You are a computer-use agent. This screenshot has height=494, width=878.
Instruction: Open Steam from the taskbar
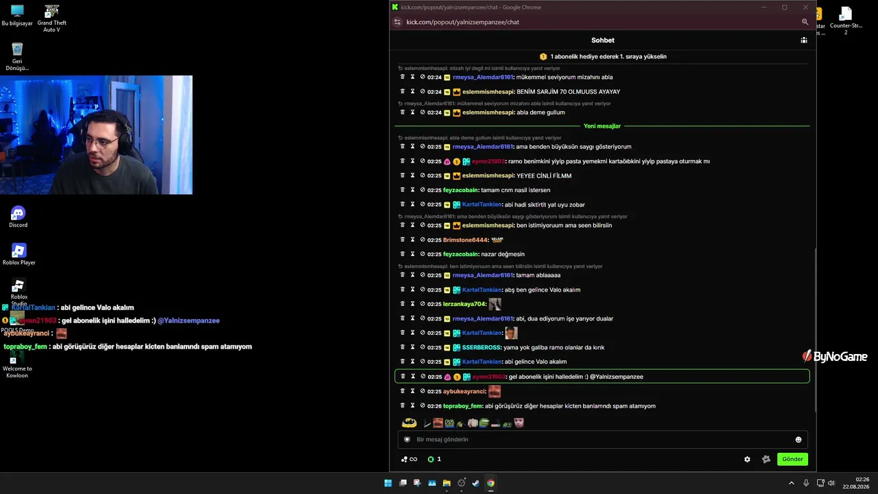475,483
